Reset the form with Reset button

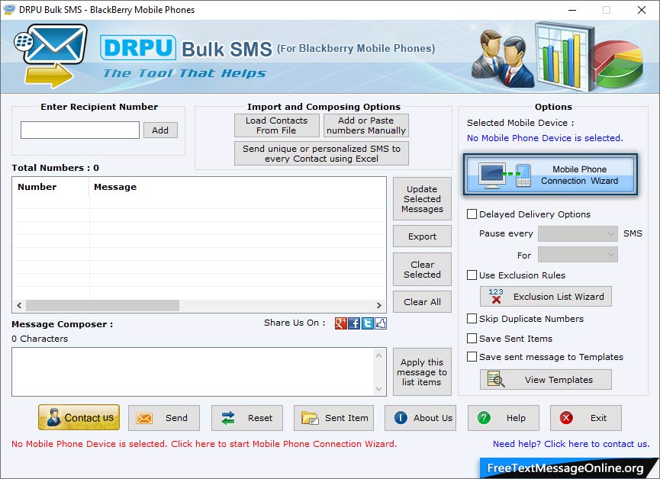coord(247,417)
